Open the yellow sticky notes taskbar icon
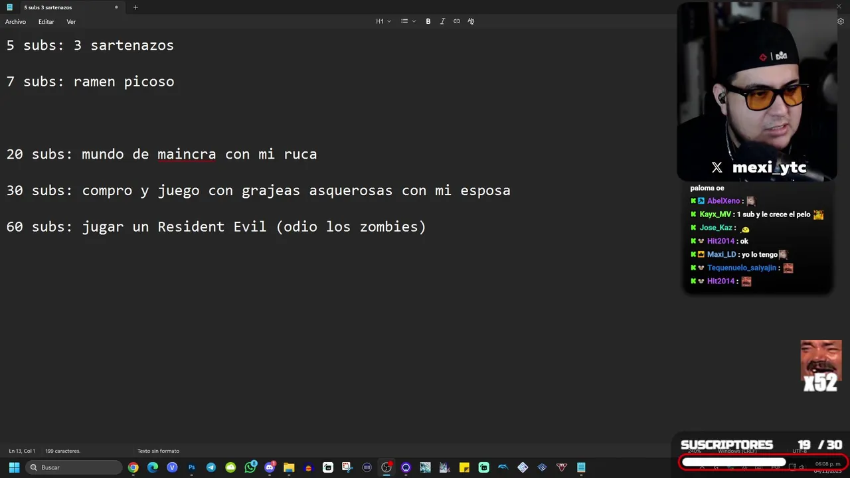This screenshot has height=478, width=850. click(x=464, y=467)
